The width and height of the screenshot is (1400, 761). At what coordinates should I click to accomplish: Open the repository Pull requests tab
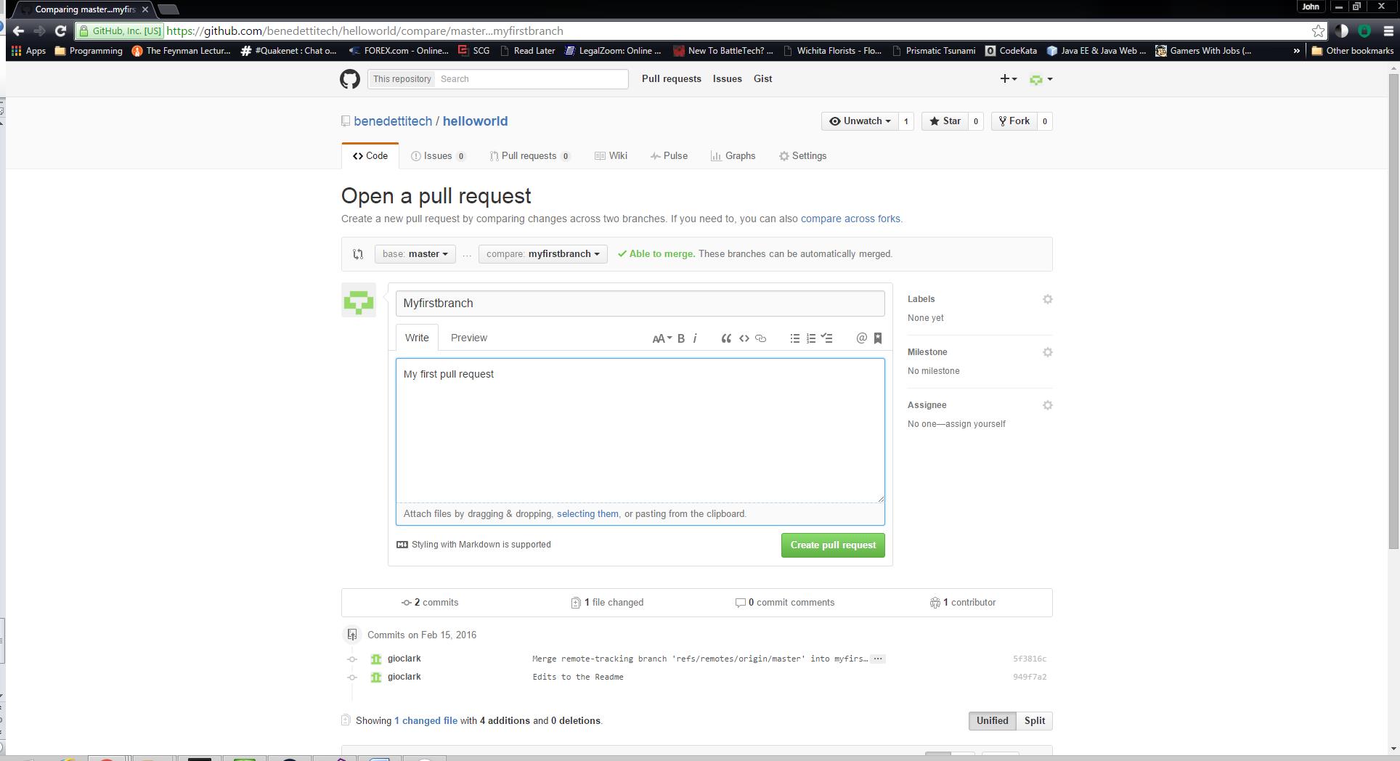[x=530, y=156]
